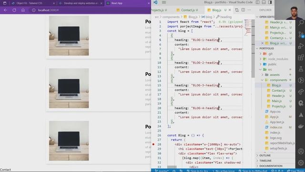Switch to Object Fit Tailwind CSS browser tab
The width and height of the screenshot is (305, 172).
(29, 3)
